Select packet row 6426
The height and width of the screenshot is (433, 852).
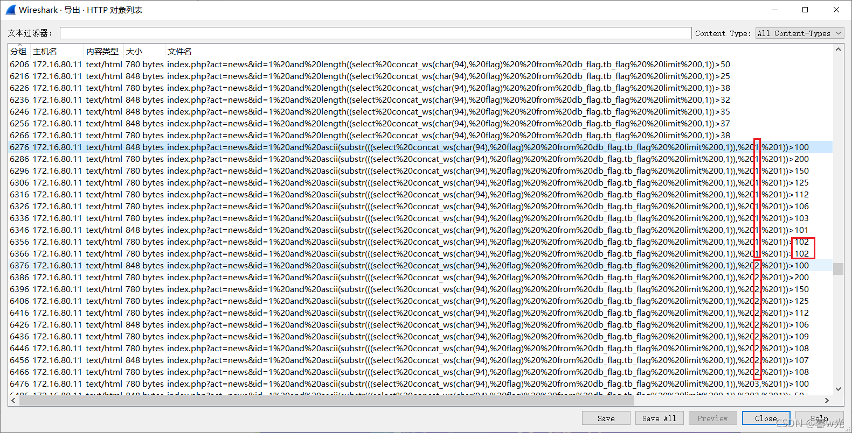420,324
